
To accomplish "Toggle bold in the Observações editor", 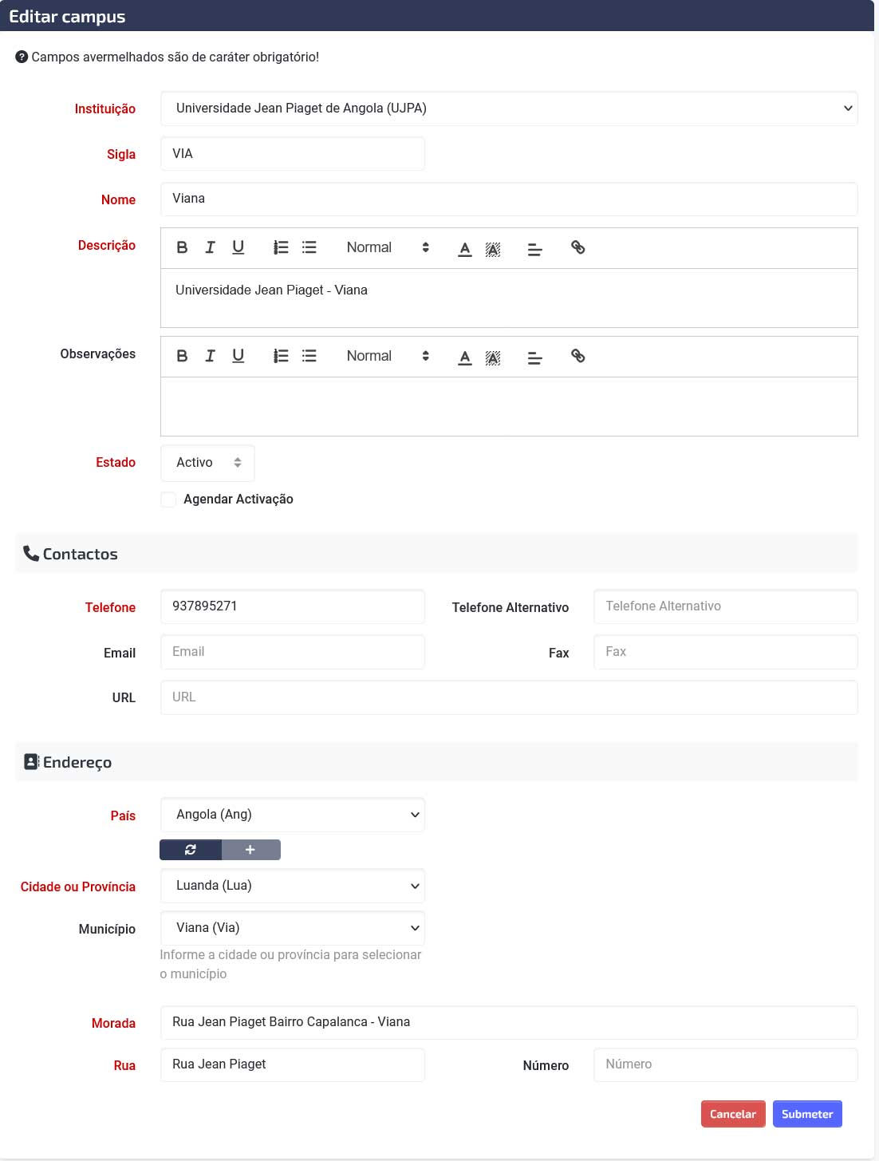I will pyautogui.click(x=182, y=356).
